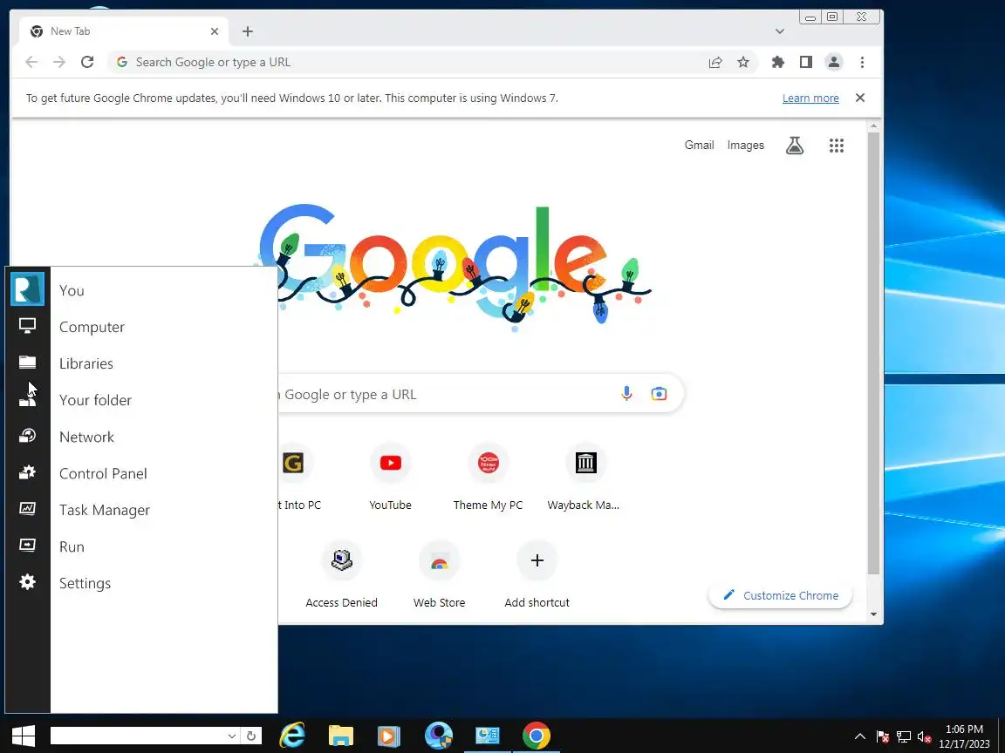
Task: Follow the Learn more link
Action: [810, 98]
